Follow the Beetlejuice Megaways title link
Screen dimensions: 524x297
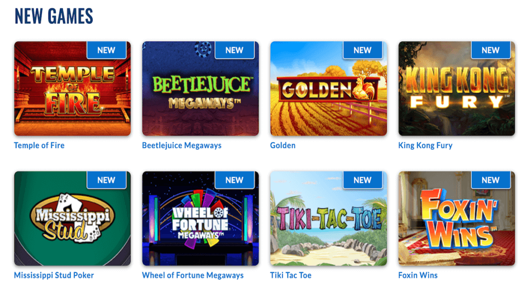click(x=182, y=145)
